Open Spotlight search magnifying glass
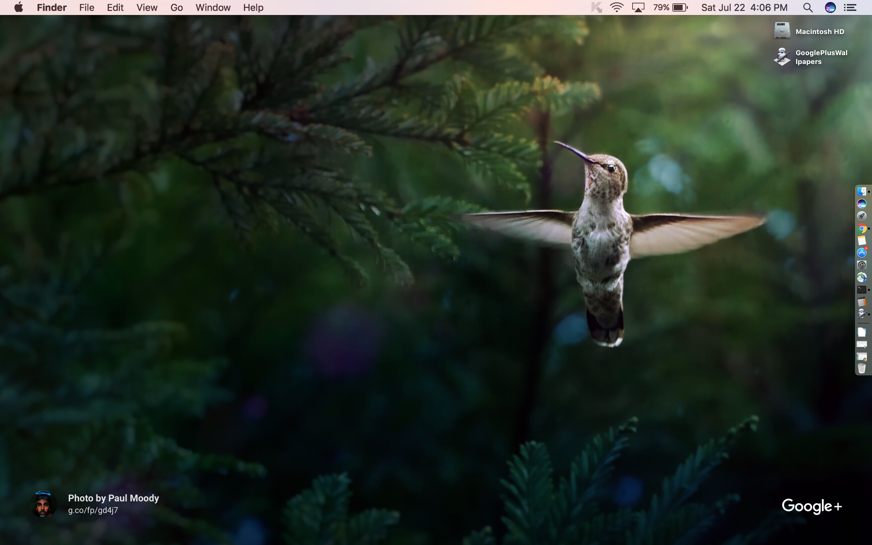The height and width of the screenshot is (545, 872). 808,7
